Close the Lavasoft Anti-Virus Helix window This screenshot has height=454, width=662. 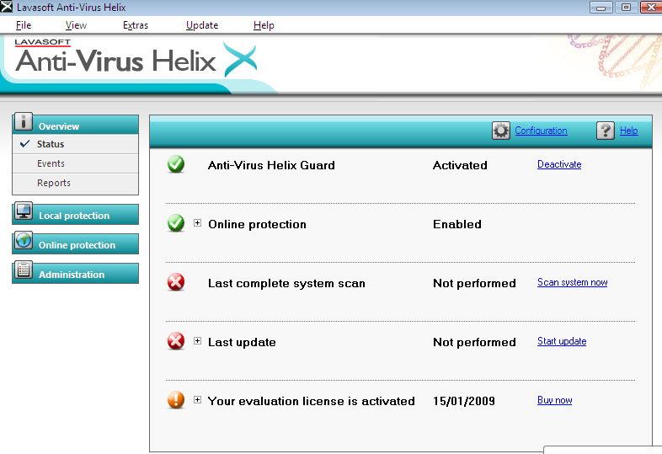(650, 8)
